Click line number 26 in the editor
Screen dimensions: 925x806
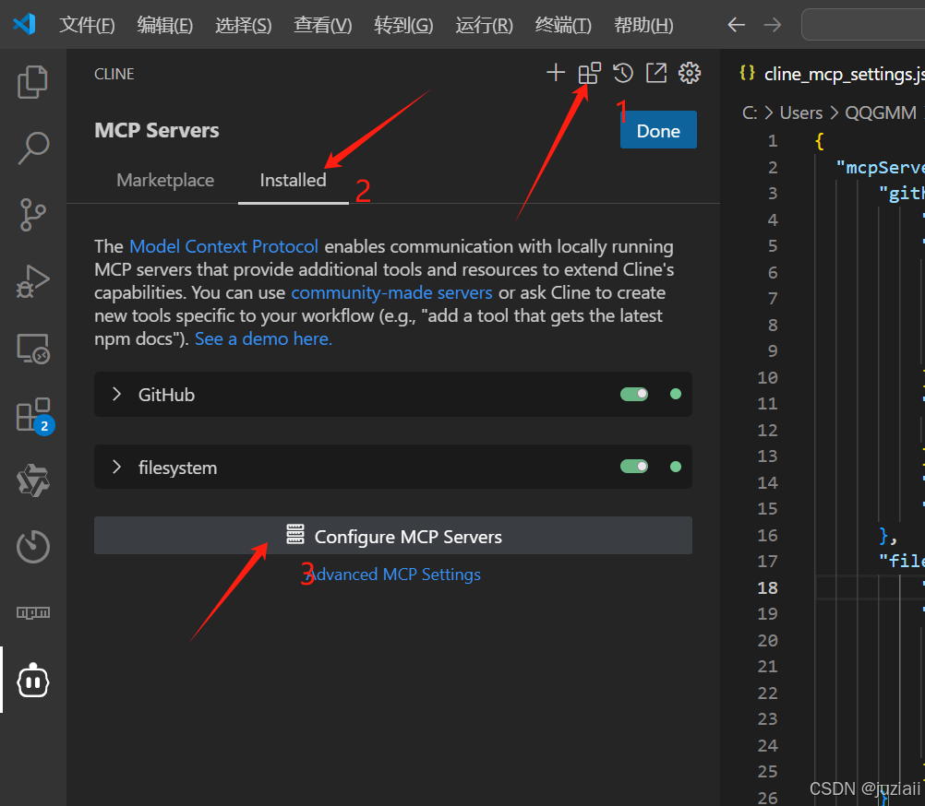coord(767,798)
